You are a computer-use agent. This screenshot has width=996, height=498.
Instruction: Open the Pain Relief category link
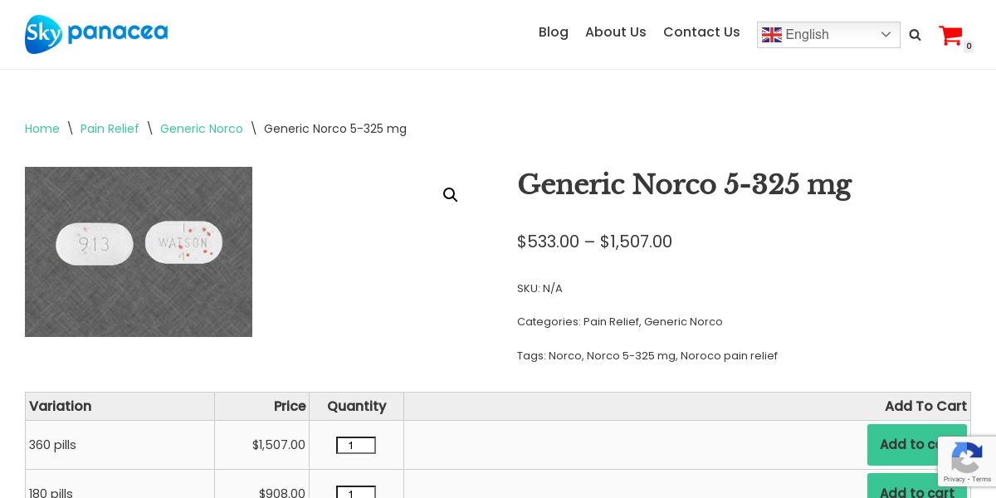click(611, 322)
